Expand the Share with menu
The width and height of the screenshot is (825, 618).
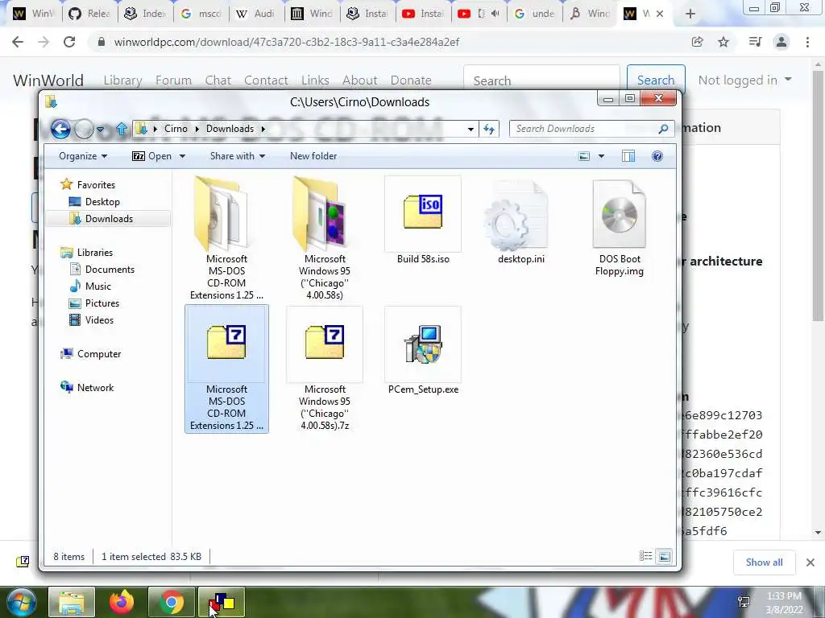[x=238, y=156]
